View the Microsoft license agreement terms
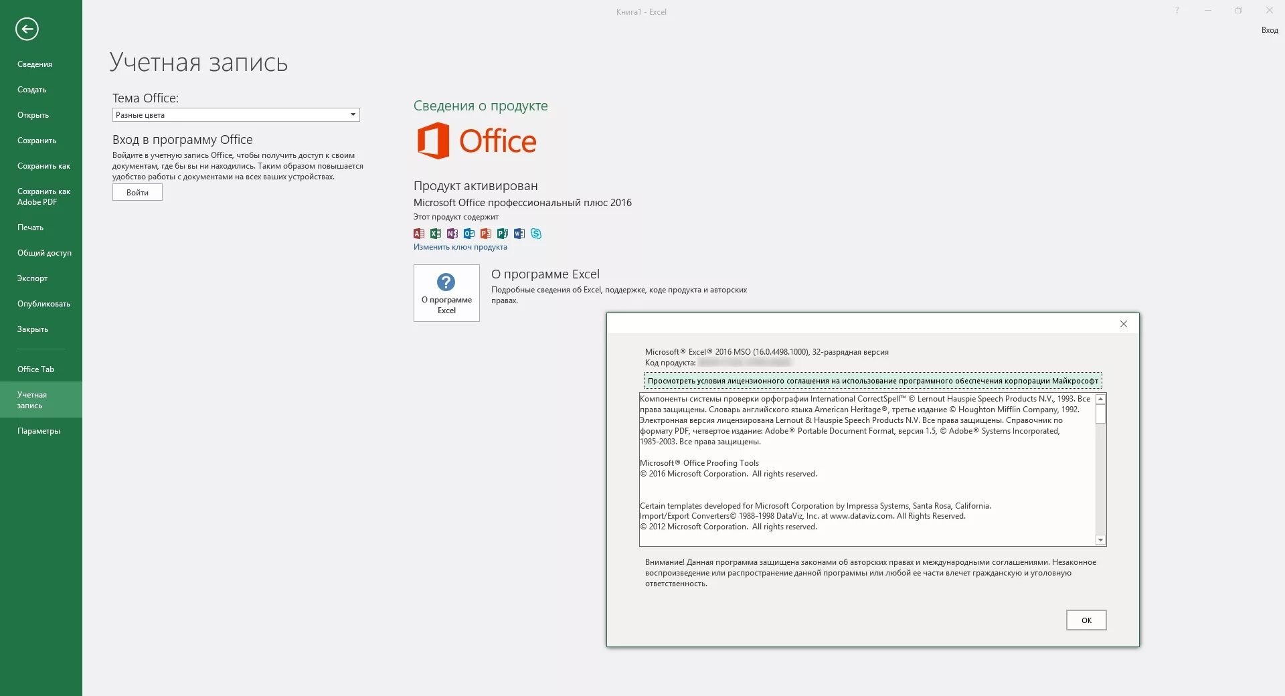Viewport: 1285px width, 696px height. 873,381
